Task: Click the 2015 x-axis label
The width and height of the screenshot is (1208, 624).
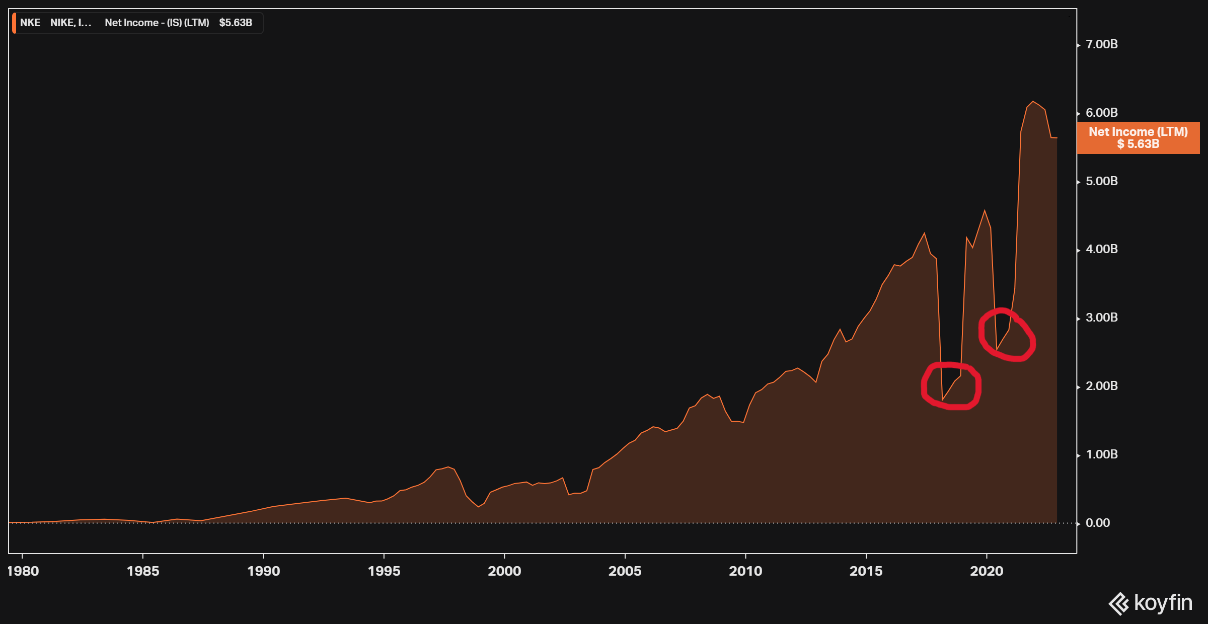Action: coord(866,571)
